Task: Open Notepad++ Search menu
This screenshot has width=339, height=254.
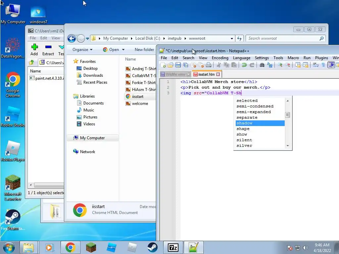Action: tap(188, 58)
